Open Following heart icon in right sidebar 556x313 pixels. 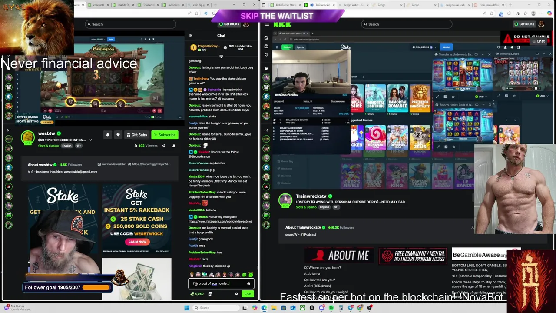[266, 55]
